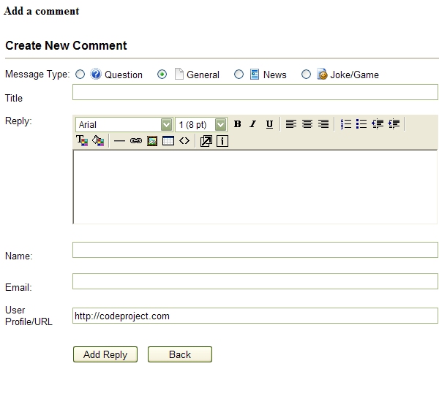Insert a numbered list
Screen dimensions: 439x396
[346, 124]
